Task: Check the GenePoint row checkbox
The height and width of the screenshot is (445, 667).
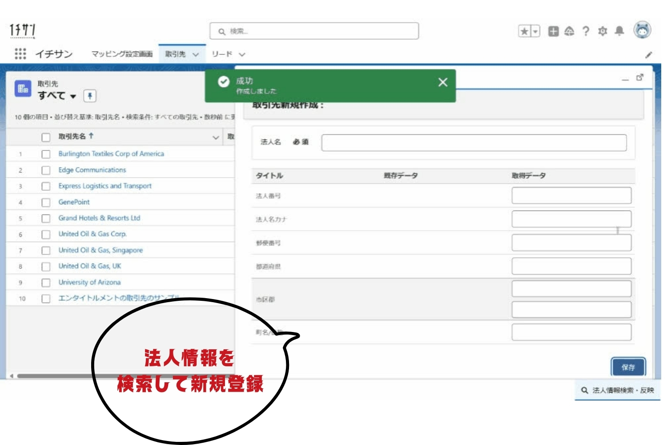Action: click(x=46, y=202)
